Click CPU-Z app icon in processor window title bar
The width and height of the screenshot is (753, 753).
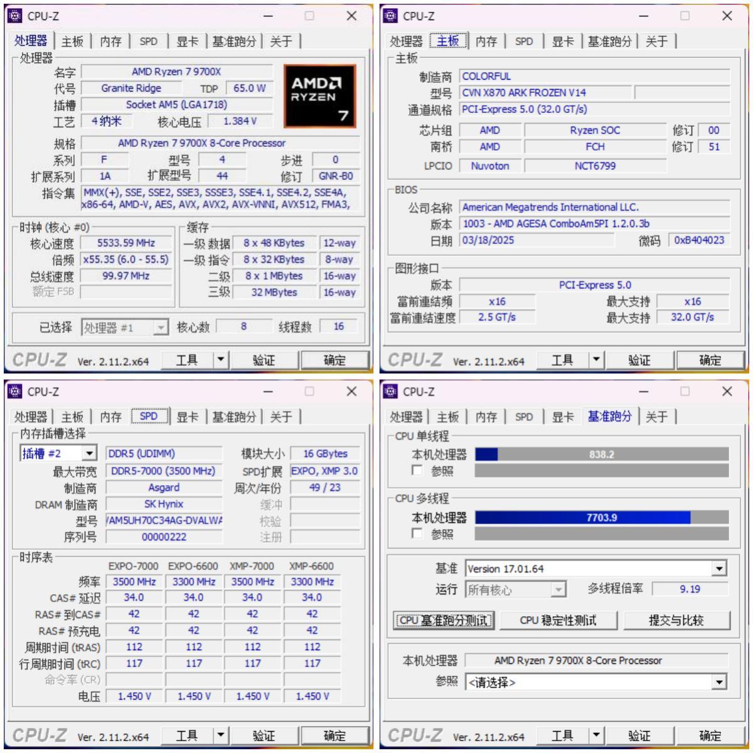(14, 16)
